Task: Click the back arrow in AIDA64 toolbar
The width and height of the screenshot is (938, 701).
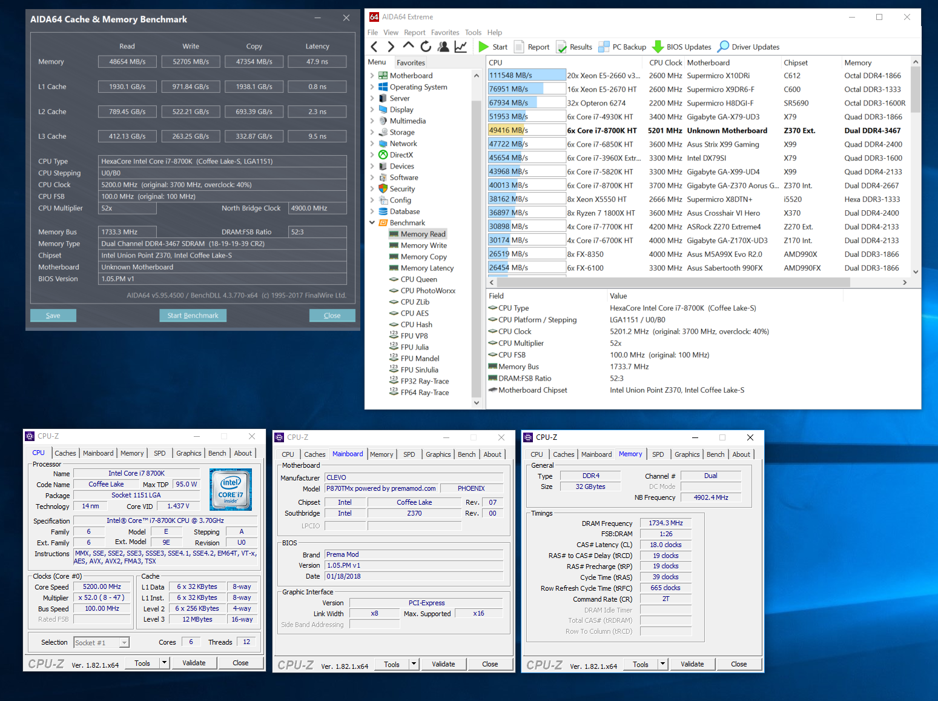Action: coord(374,47)
